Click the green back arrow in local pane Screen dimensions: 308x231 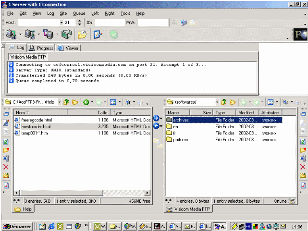click(x=86, y=102)
